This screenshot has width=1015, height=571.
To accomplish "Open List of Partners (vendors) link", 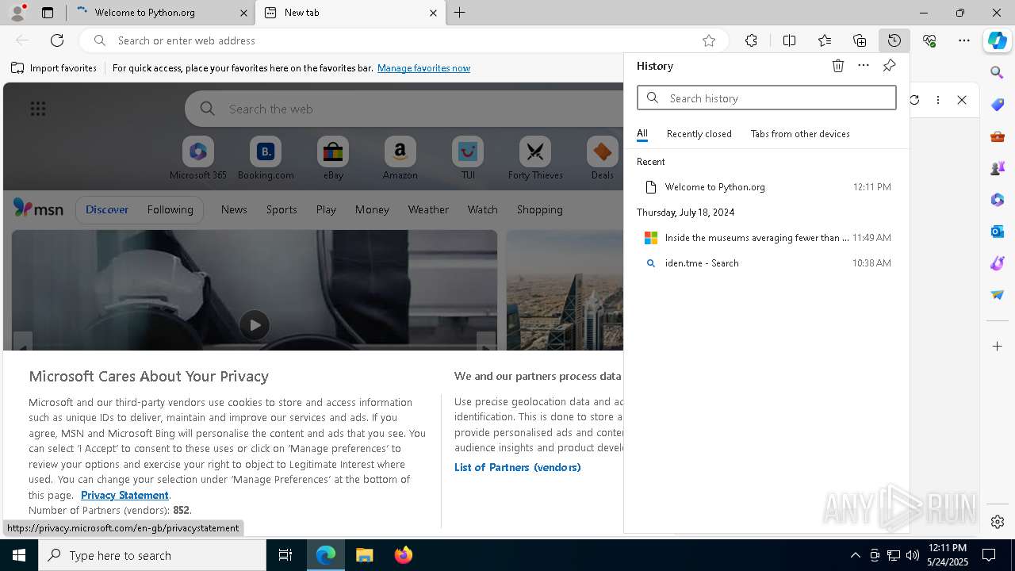I will [517, 467].
